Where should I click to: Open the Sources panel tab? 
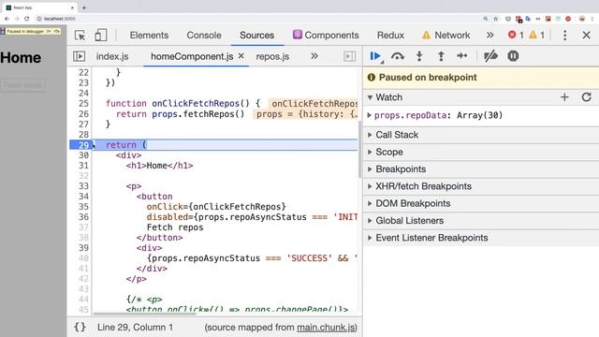[x=256, y=36]
